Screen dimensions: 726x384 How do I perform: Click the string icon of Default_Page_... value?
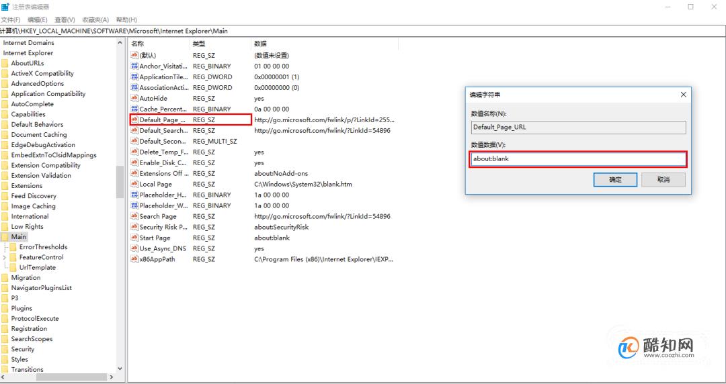click(134, 119)
